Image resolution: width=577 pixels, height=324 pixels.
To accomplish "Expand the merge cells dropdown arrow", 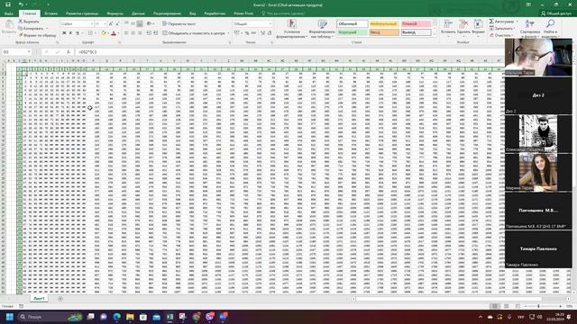I will tap(228, 33).
